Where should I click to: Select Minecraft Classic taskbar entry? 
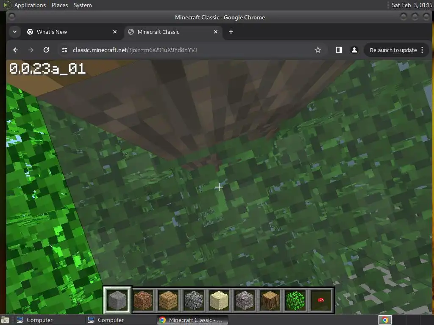point(193,320)
